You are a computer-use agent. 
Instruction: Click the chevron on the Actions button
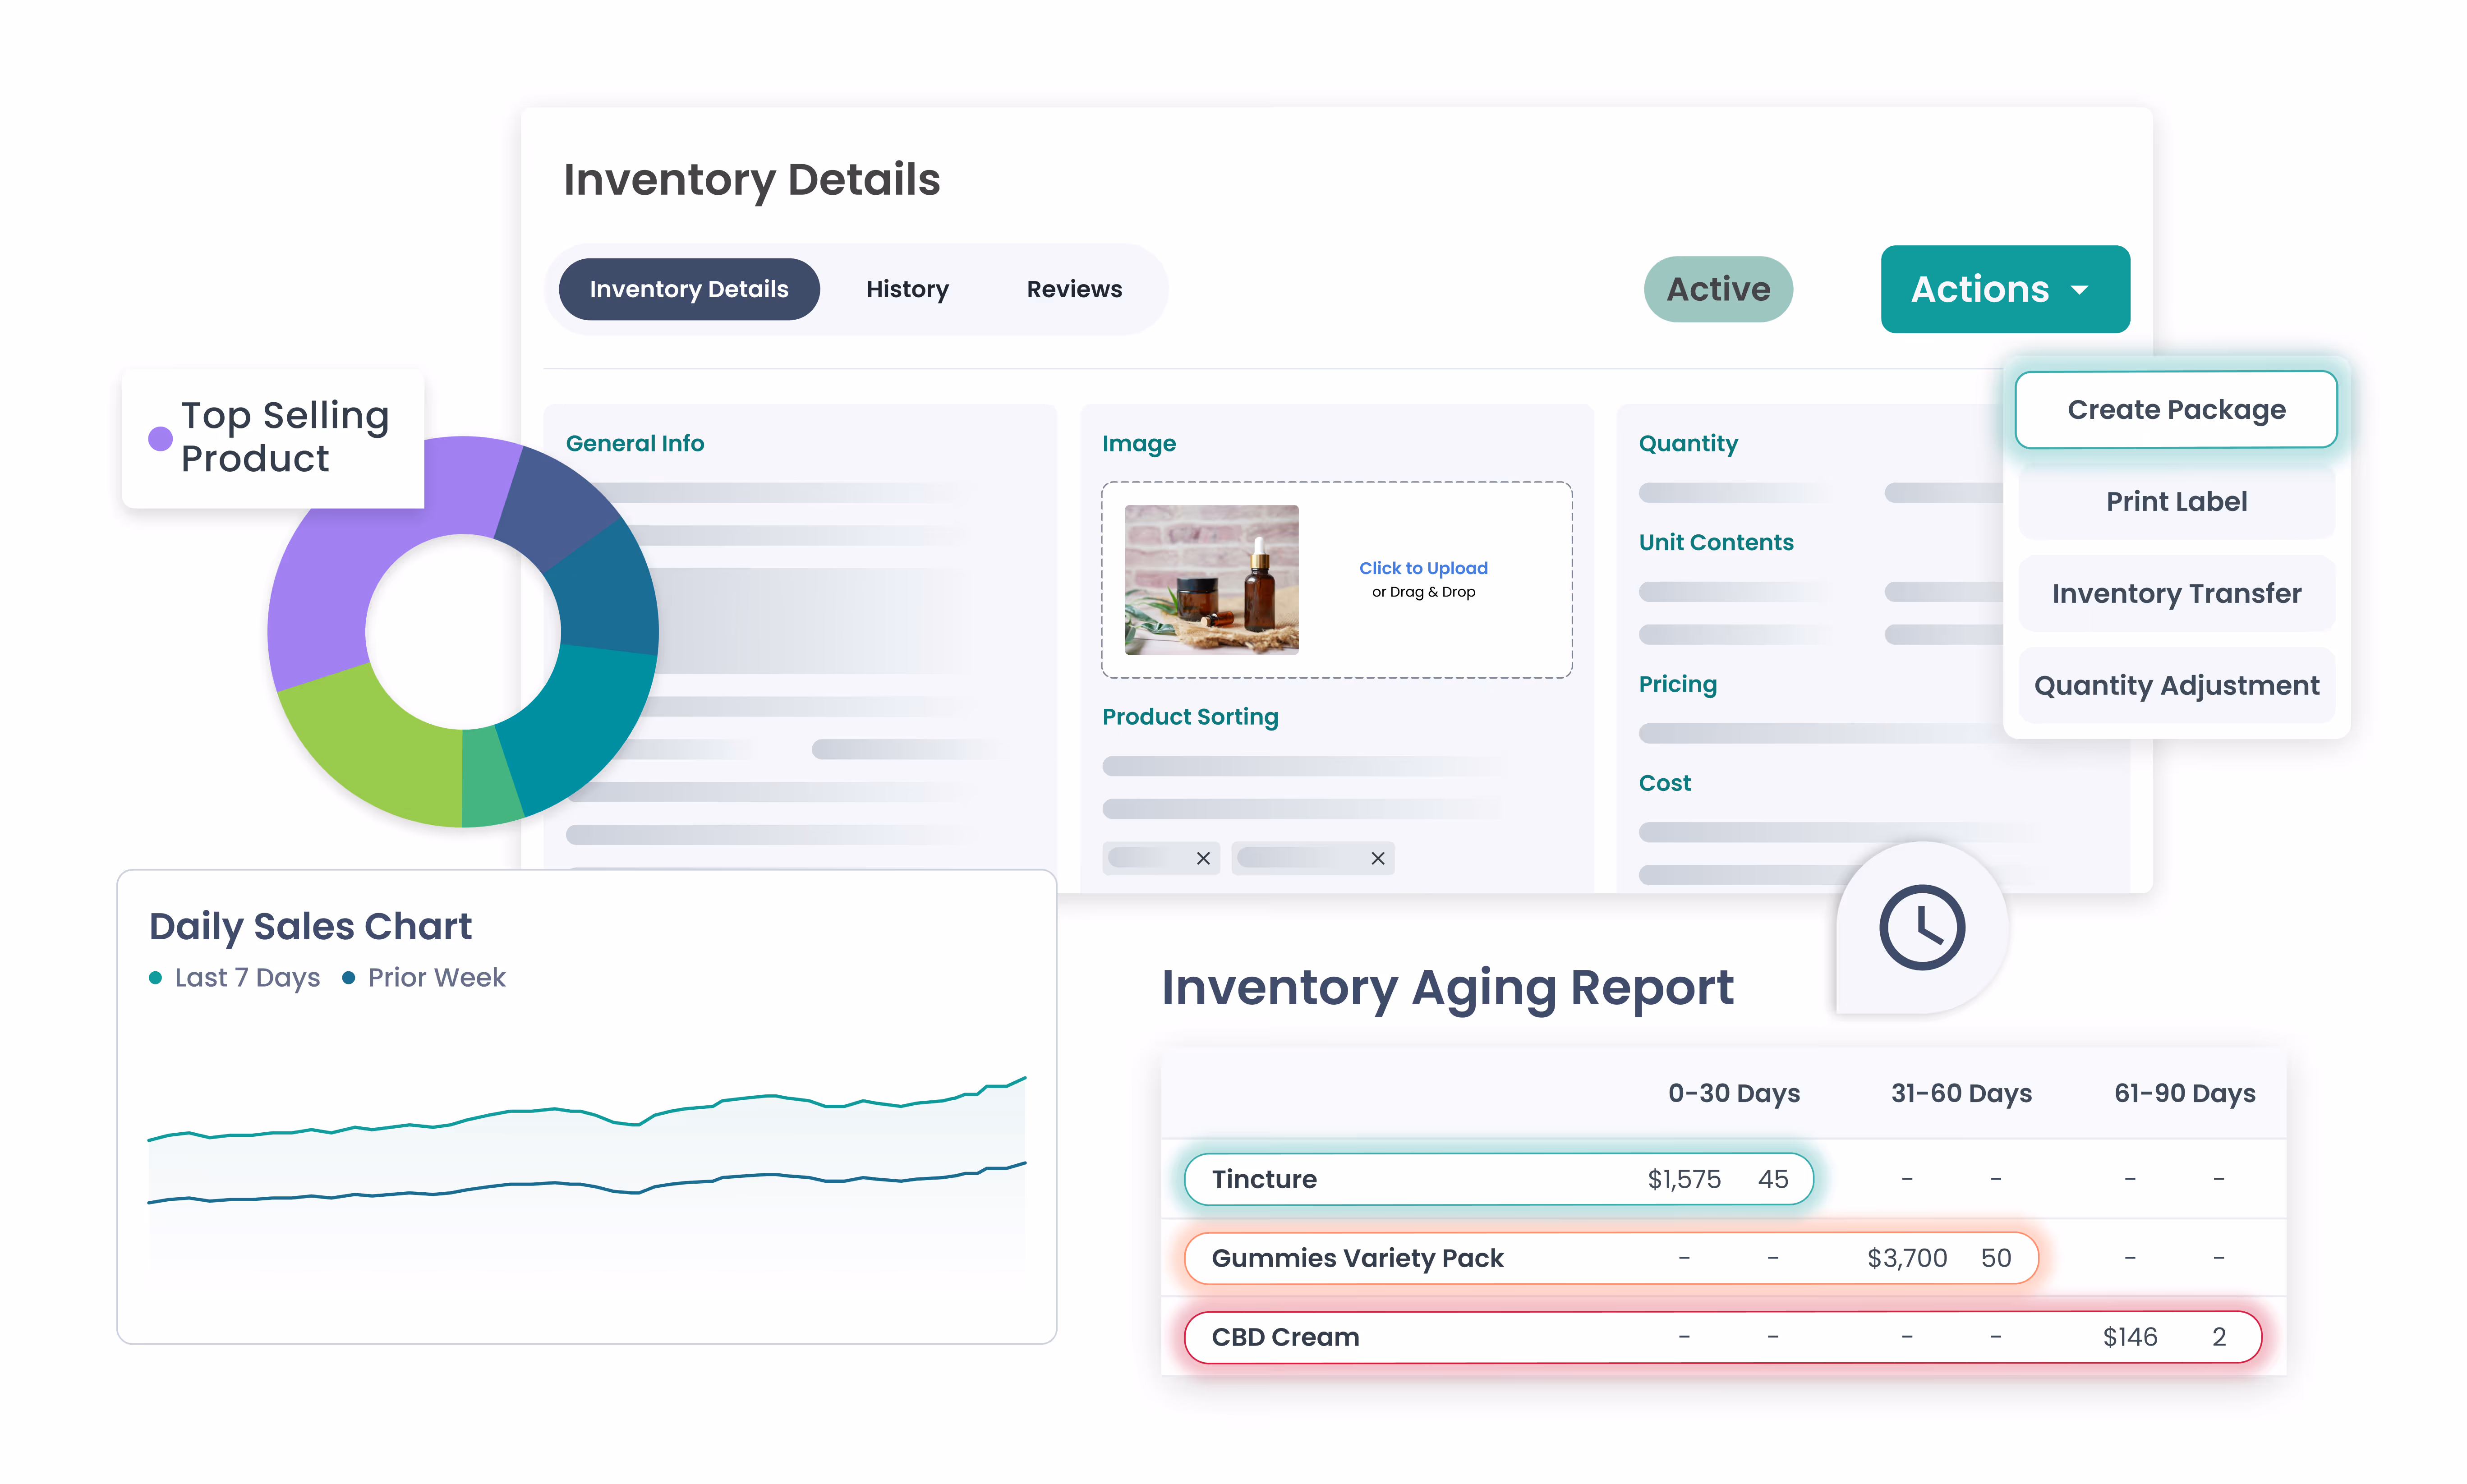click(2080, 291)
